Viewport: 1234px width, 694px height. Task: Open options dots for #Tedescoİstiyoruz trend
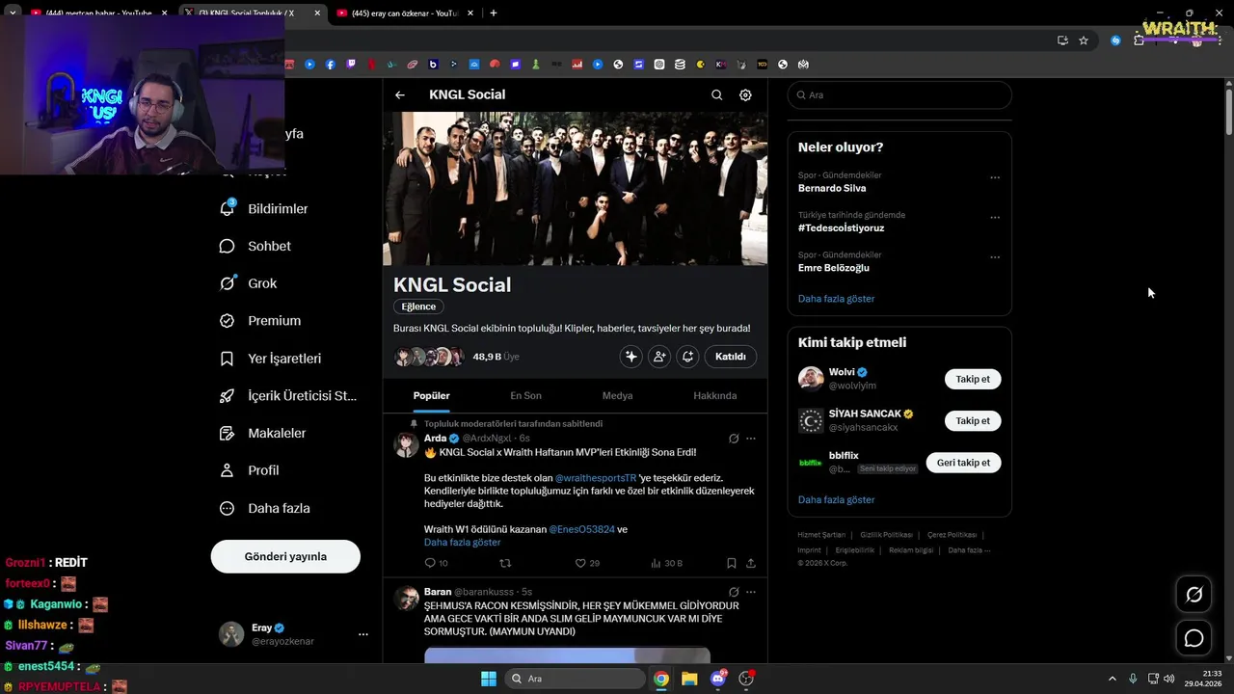tap(995, 217)
